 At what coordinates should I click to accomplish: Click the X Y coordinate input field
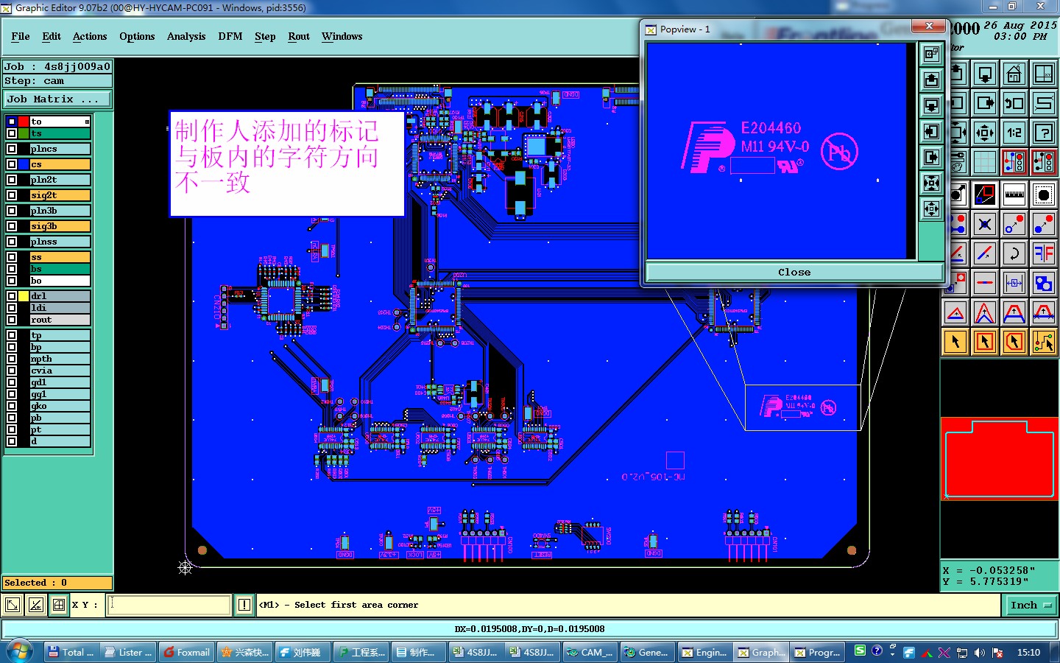(169, 606)
